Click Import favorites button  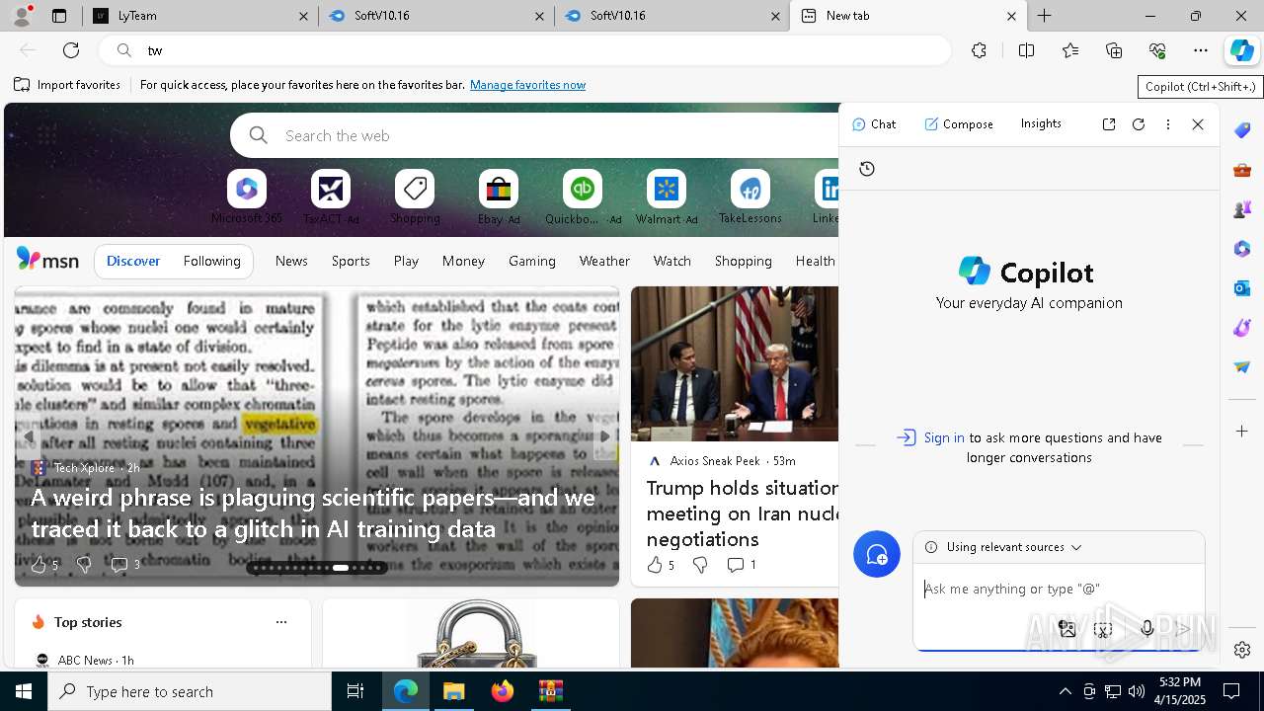click(x=67, y=85)
